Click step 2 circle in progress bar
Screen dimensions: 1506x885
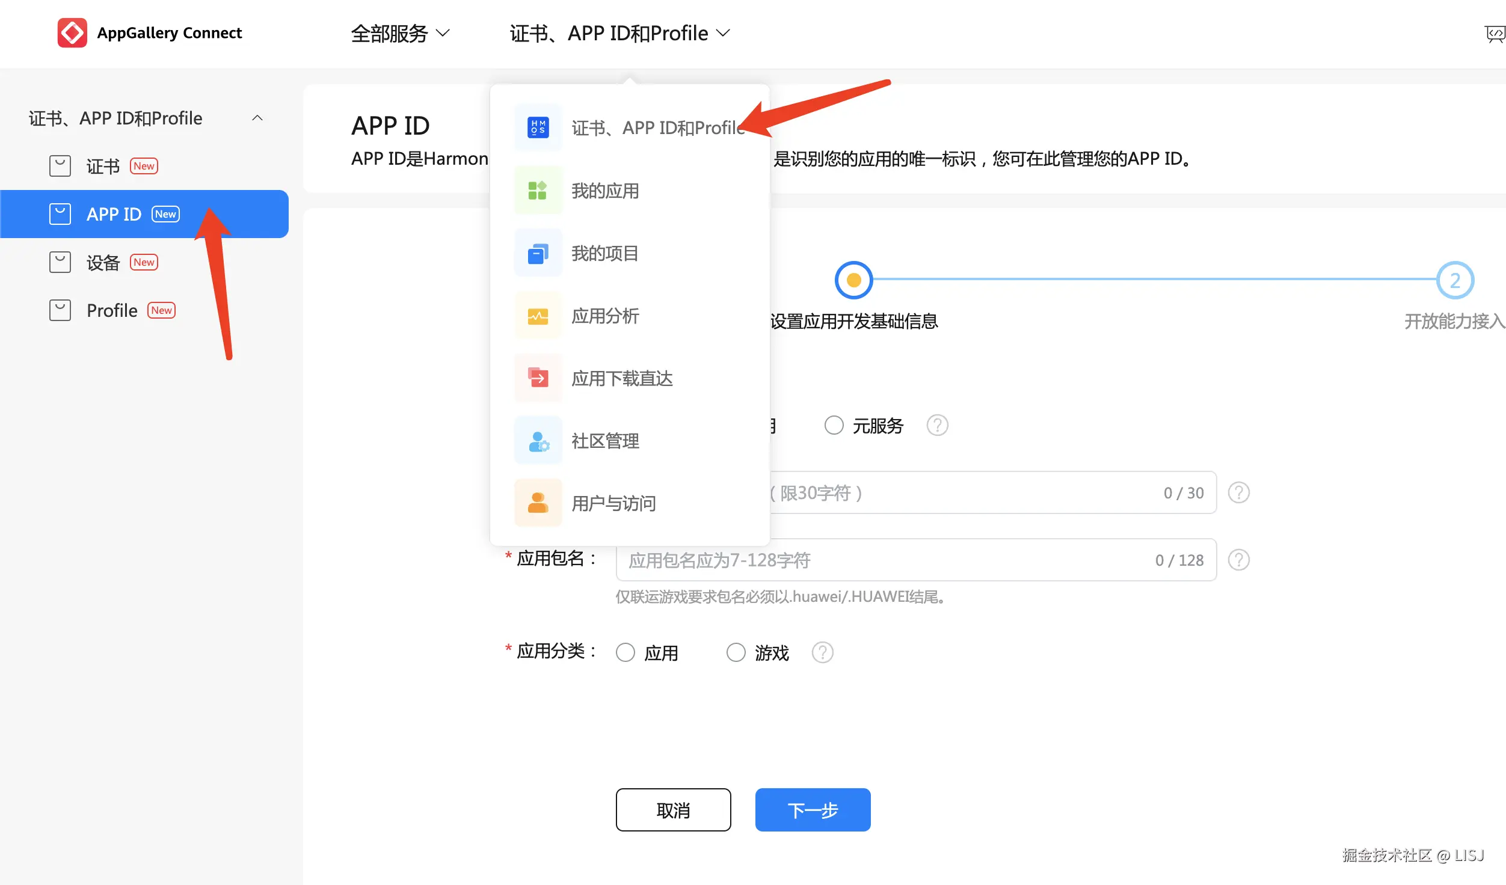(1454, 280)
